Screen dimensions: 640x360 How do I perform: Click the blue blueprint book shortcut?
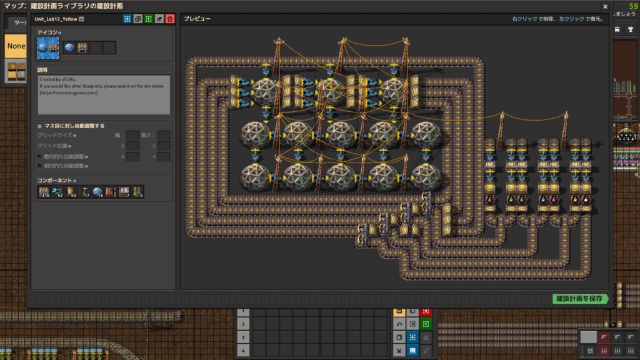click(412, 351)
